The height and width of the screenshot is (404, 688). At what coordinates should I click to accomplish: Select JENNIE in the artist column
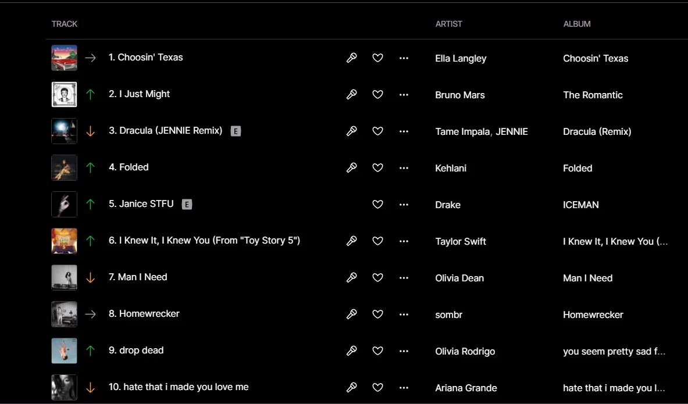(512, 131)
